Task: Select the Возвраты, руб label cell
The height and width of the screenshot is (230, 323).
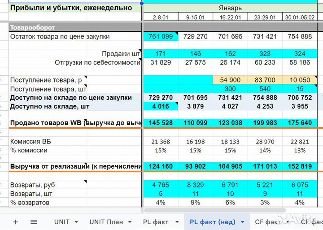Action: pyautogui.click(x=33, y=185)
